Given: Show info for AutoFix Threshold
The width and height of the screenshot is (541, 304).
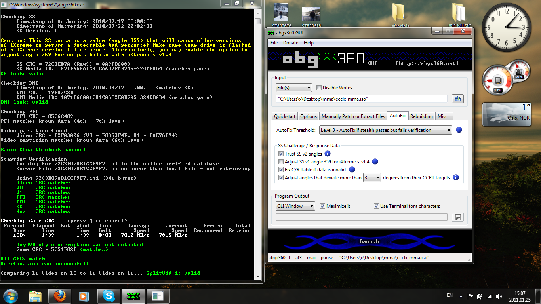Looking at the screenshot, I should [x=459, y=130].
